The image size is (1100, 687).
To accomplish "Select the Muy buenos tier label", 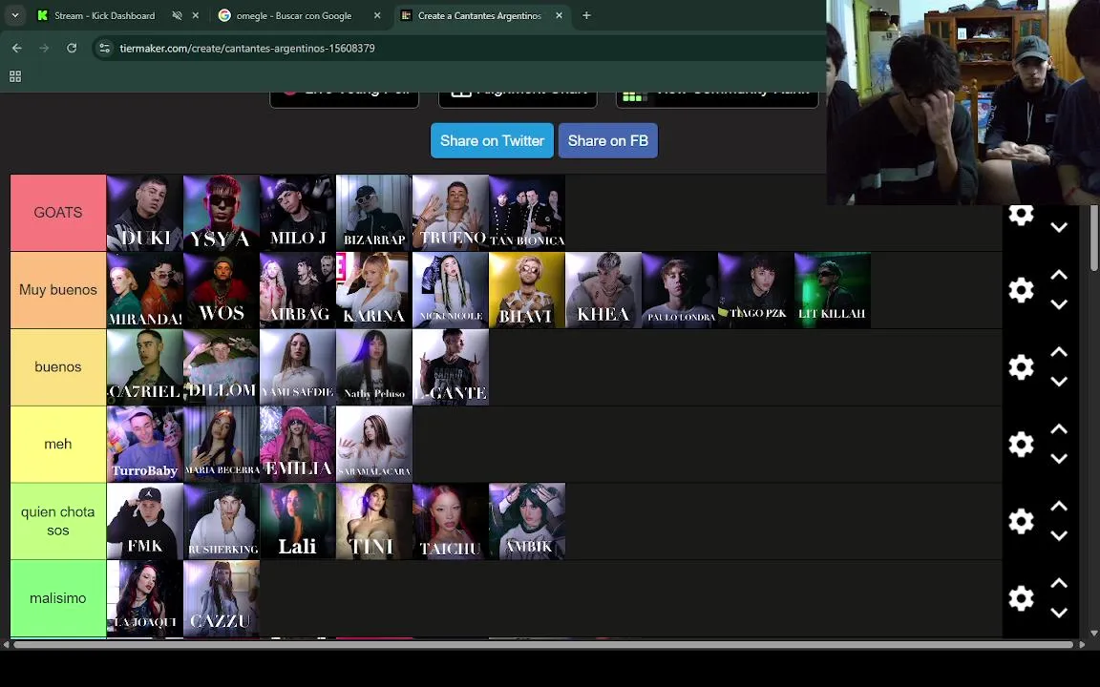I will 58,289.
